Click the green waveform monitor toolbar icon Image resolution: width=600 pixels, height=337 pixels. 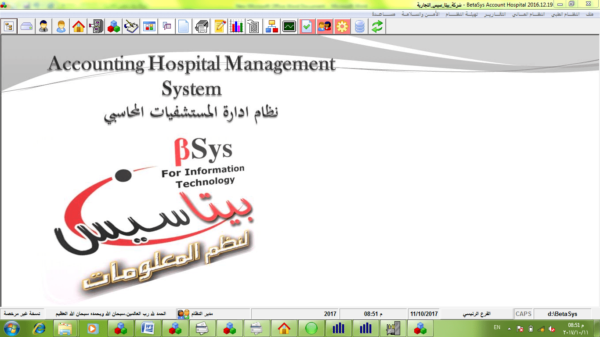[x=289, y=26]
